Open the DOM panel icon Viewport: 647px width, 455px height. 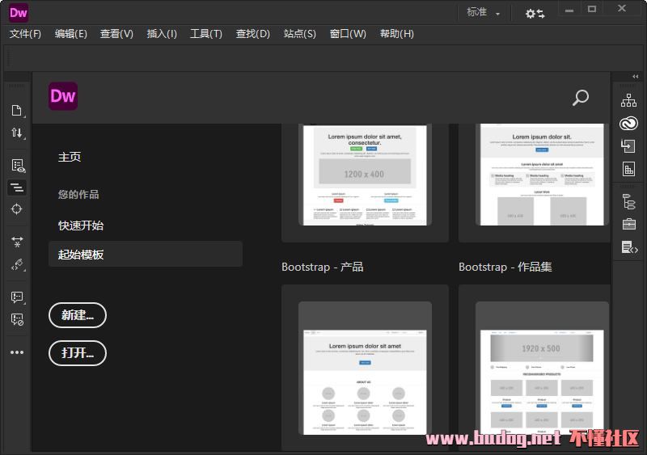point(628,201)
